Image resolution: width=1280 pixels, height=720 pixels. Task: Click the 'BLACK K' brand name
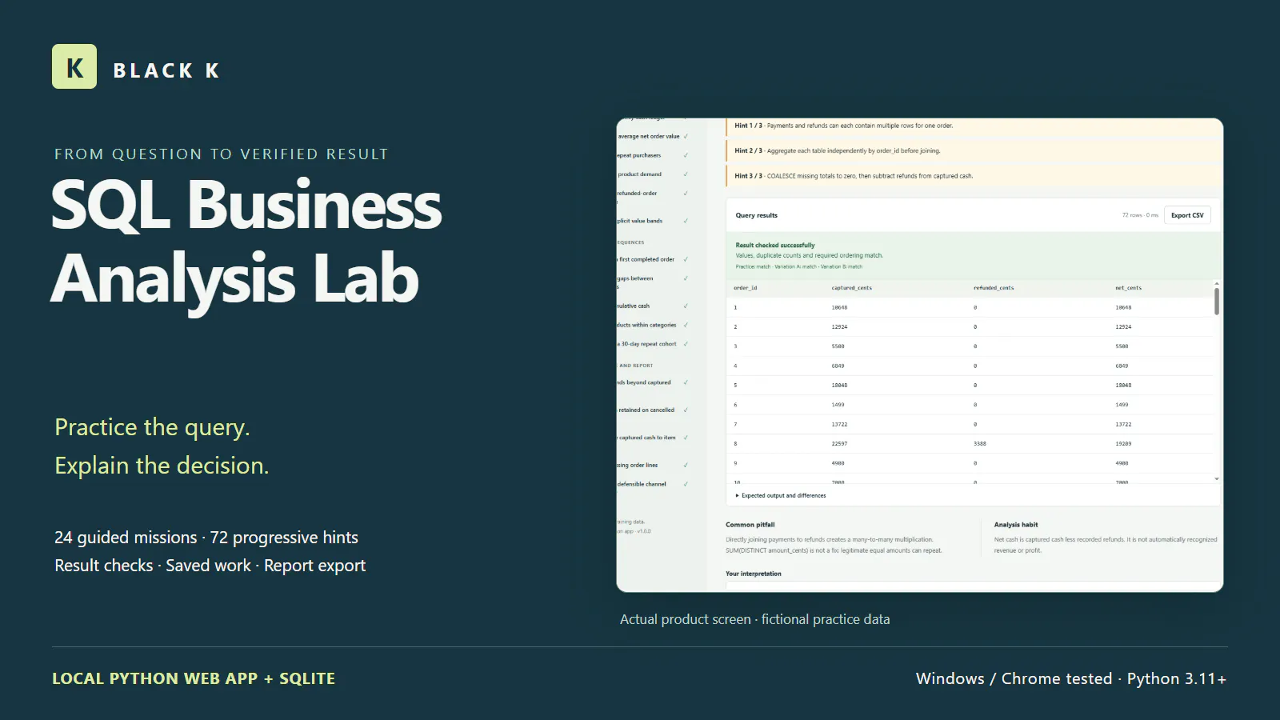(166, 70)
